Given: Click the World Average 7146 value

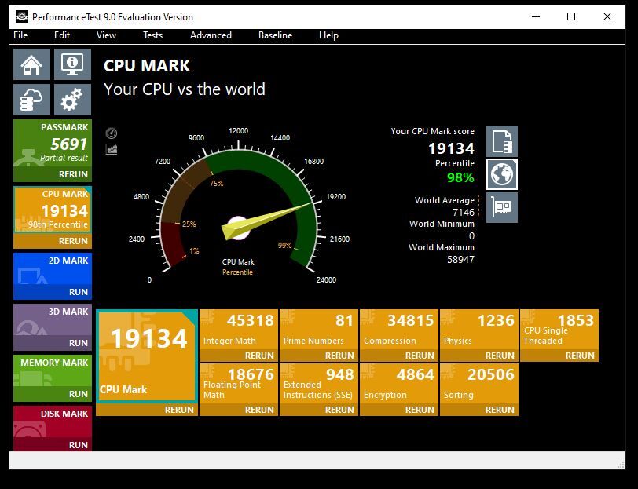Looking at the screenshot, I should click(x=464, y=212).
